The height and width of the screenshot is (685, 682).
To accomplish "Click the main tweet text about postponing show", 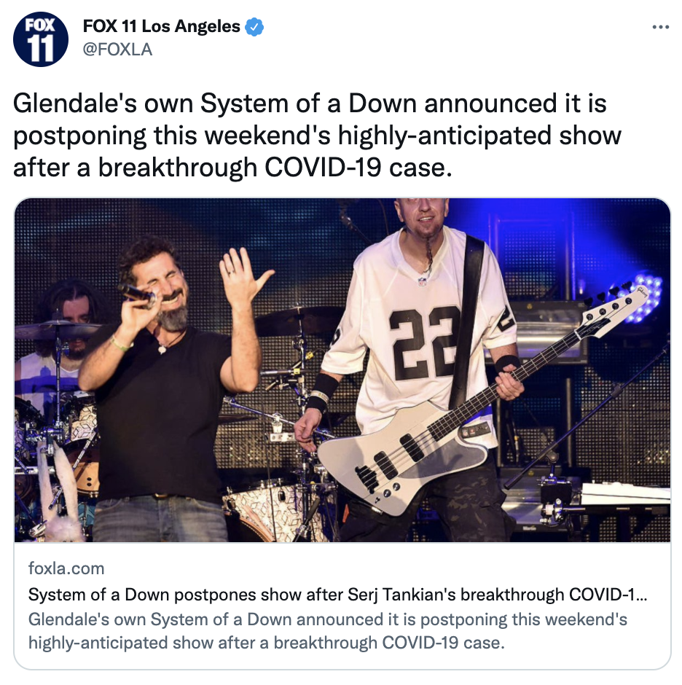I will click(318, 136).
